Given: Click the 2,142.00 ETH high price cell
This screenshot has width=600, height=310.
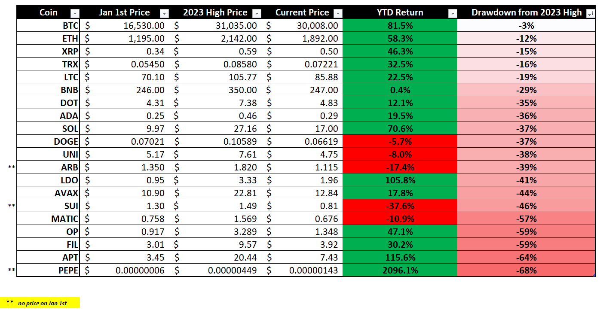Looking at the screenshot, I should [216, 39].
